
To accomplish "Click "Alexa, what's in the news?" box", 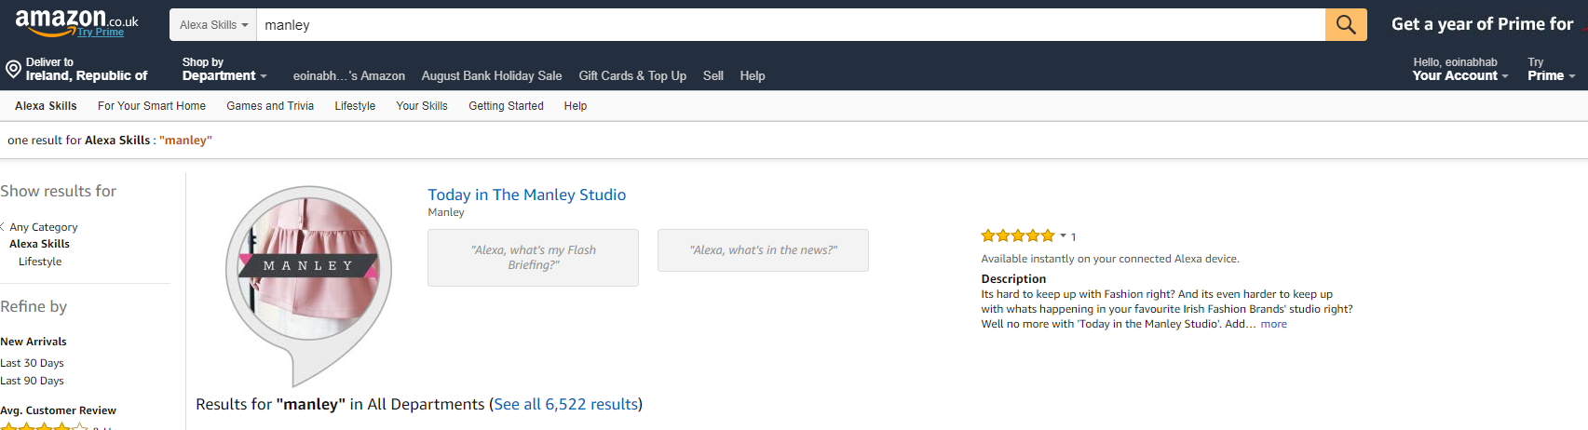I will coord(763,250).
